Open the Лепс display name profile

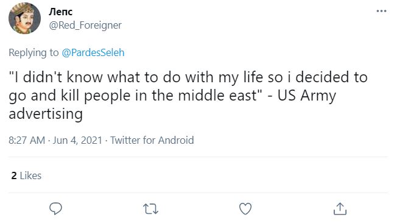tap(60, 12)
